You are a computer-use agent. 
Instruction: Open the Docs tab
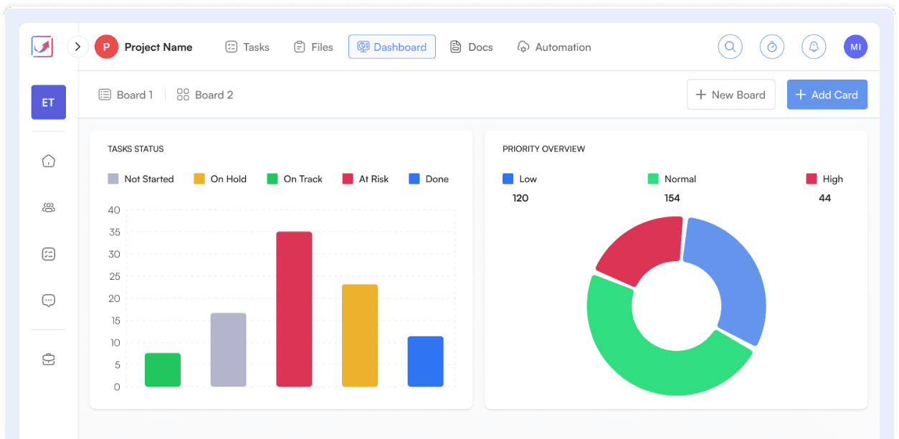pos(472,47)
